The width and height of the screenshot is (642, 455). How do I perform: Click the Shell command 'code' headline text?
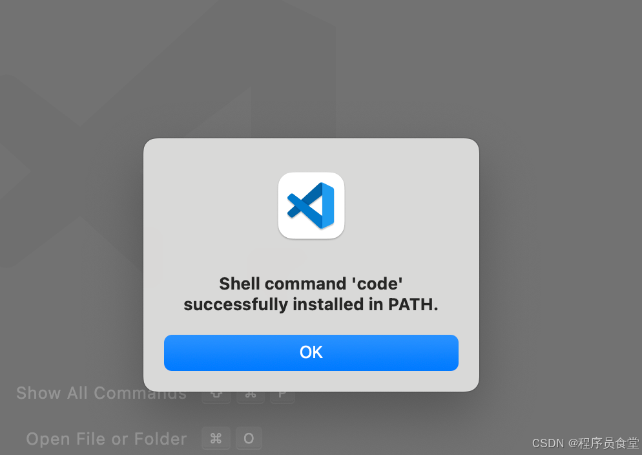tap(311, 283)
